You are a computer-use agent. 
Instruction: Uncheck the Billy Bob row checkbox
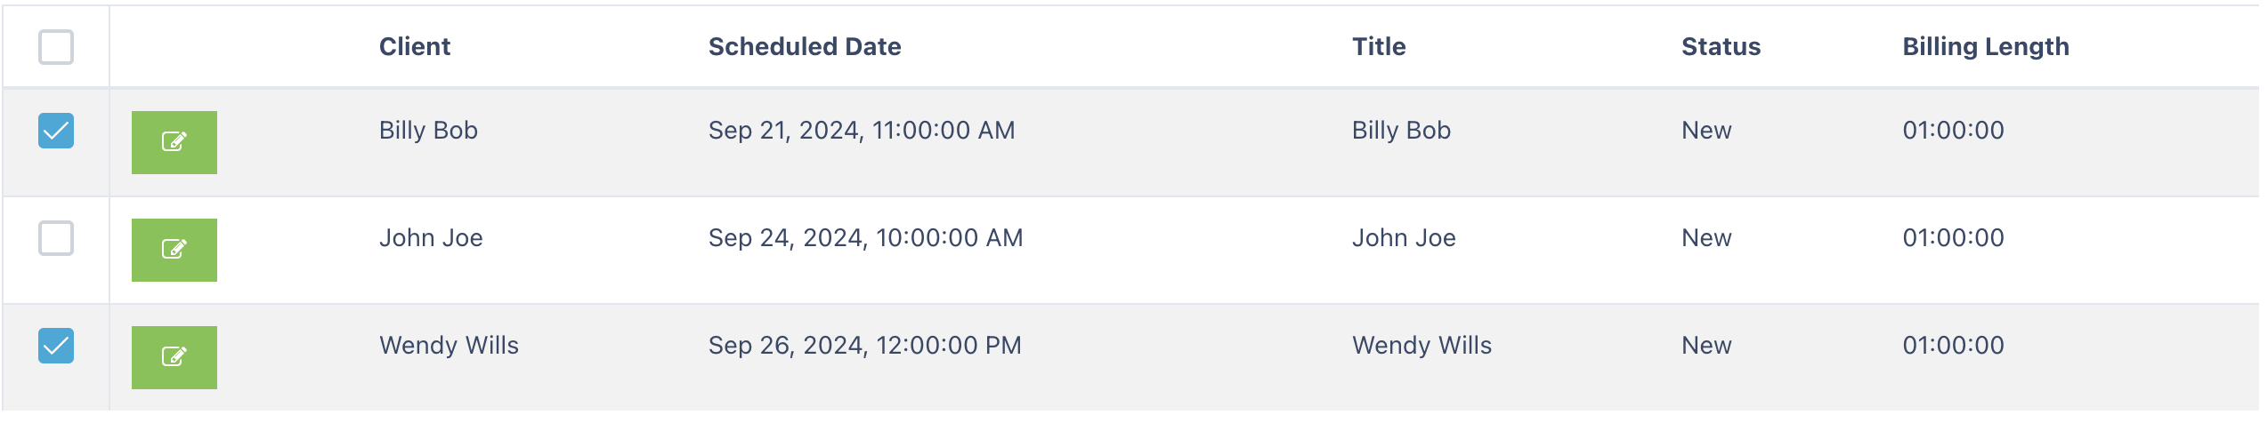click(x=56, y=131)
